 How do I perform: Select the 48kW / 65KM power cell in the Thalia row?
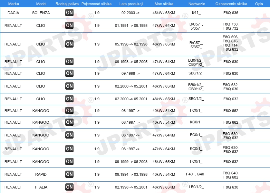164,187
